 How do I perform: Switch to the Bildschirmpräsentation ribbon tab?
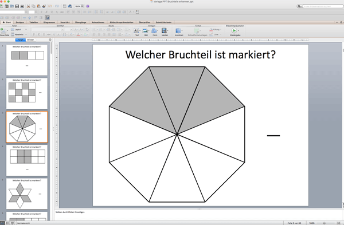[122, 22]
